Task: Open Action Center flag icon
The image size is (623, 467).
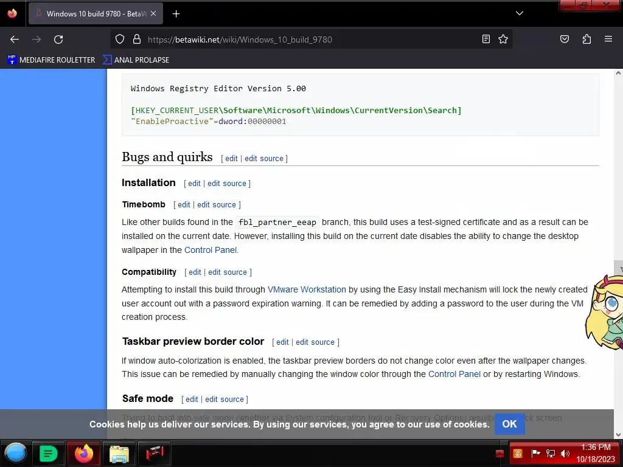Action: 535,453
